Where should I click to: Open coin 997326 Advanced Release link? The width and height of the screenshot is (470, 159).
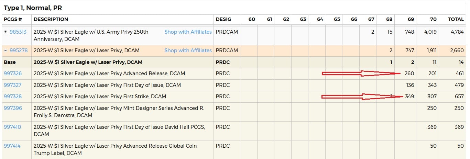tap(13, 73)
